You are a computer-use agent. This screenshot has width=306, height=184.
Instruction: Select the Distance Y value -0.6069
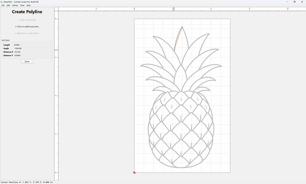17,56
